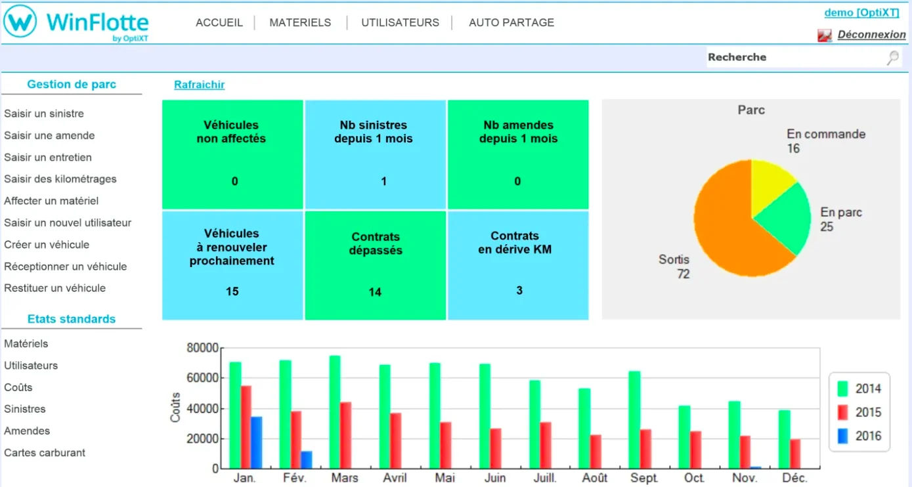The image size is (912, 487).
Task: Open Saisir une amende
Action: pyautogui.click(x=49, y=135)
